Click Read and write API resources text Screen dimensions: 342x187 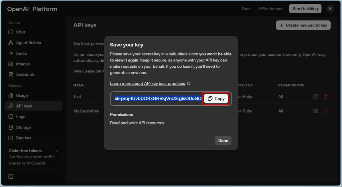(137, 123)
